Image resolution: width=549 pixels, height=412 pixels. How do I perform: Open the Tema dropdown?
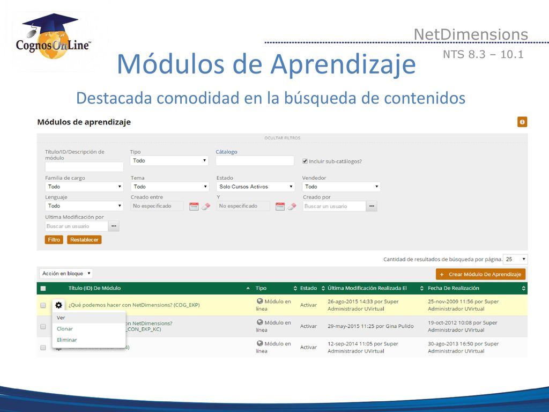(x=170, y=186)
